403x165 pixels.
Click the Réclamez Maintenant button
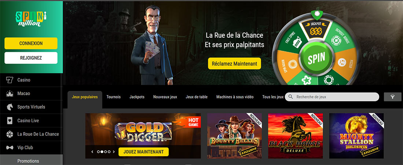234,63
